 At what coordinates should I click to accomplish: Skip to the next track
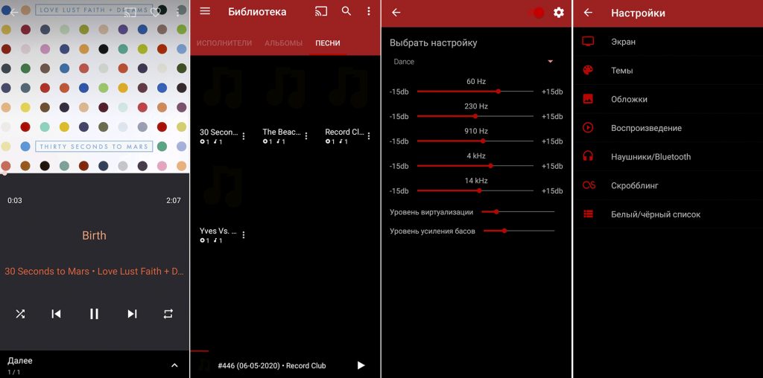(x=132, y=314)
